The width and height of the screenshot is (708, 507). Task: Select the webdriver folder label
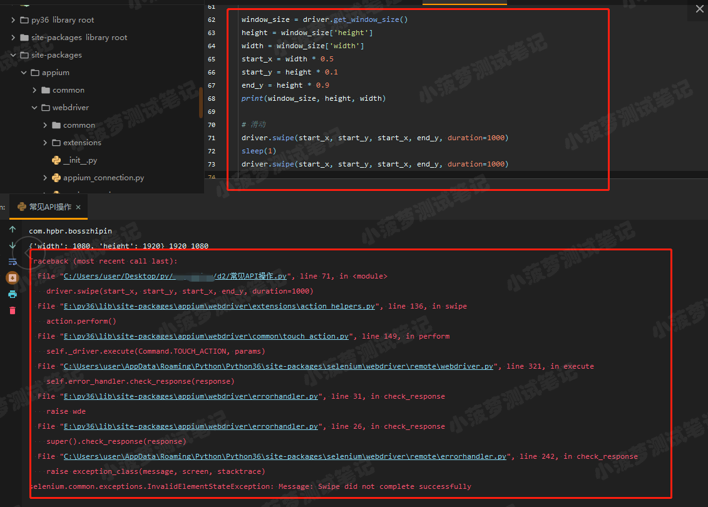click(71, 108)
